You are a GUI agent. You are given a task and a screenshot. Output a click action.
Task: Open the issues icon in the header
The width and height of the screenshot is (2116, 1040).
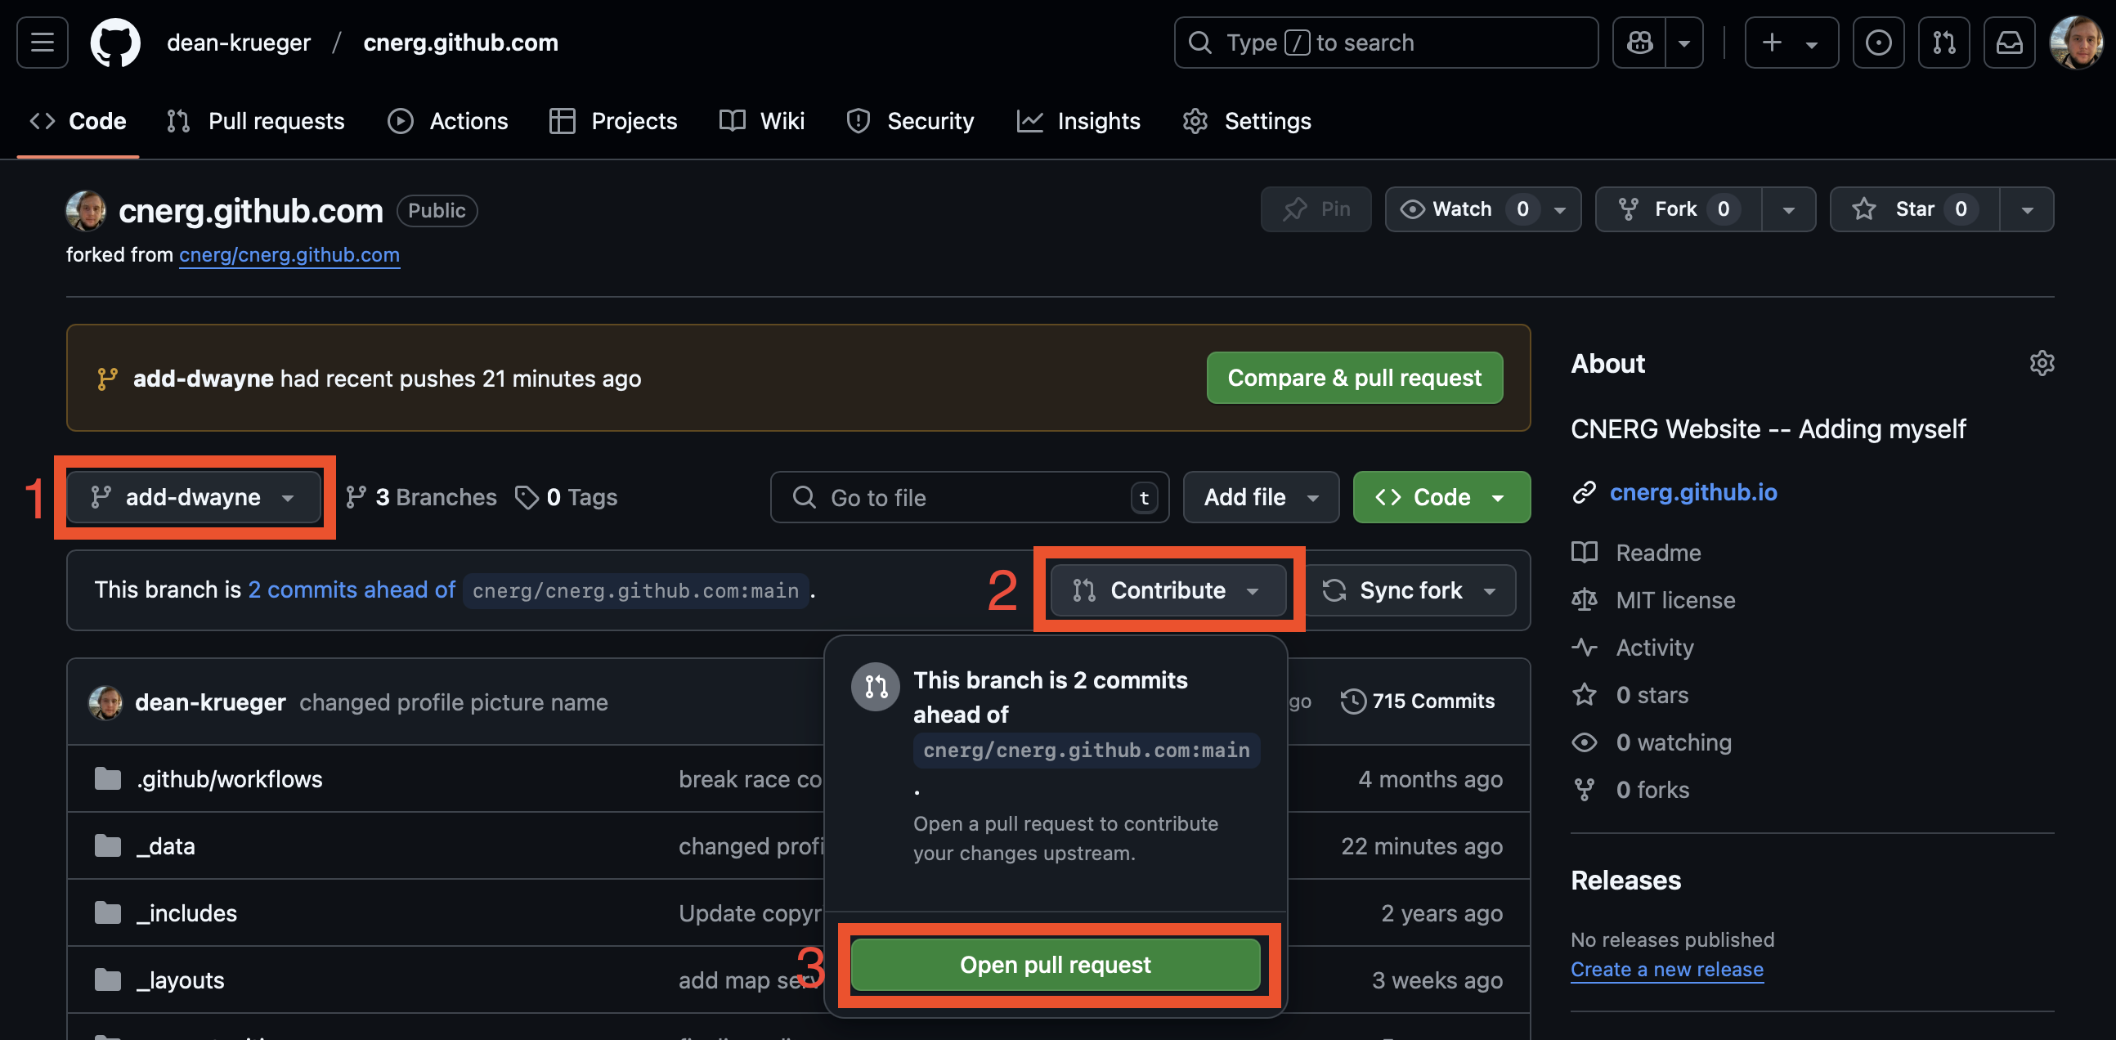1878,42
